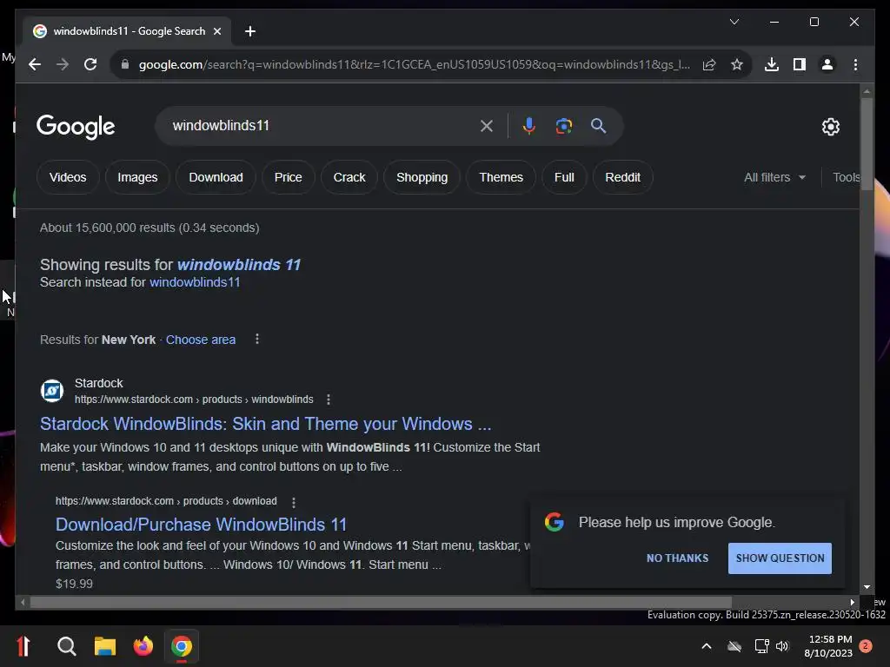The height and width of the screenshot is (667, 890).
Task: Go forward using the forward arrow
Action: (63, 64)
